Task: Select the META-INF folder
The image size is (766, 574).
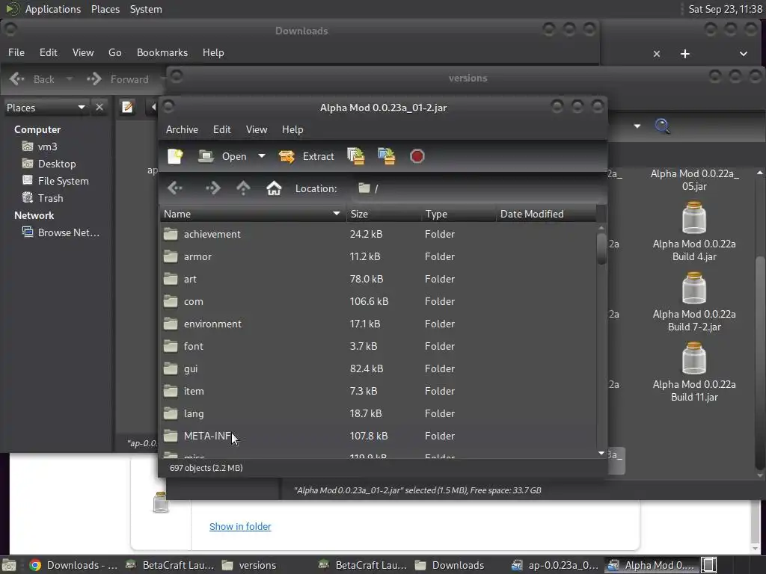Action: [378, 436]
